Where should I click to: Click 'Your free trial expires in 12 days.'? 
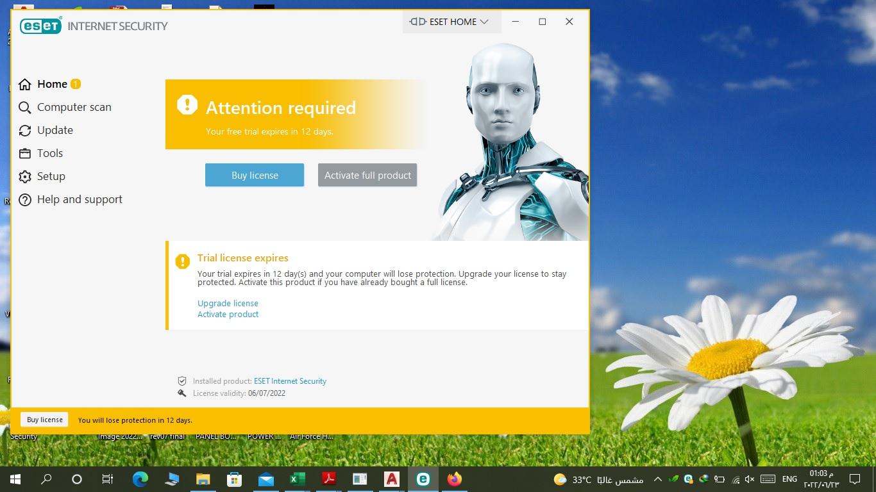point(269,131)
